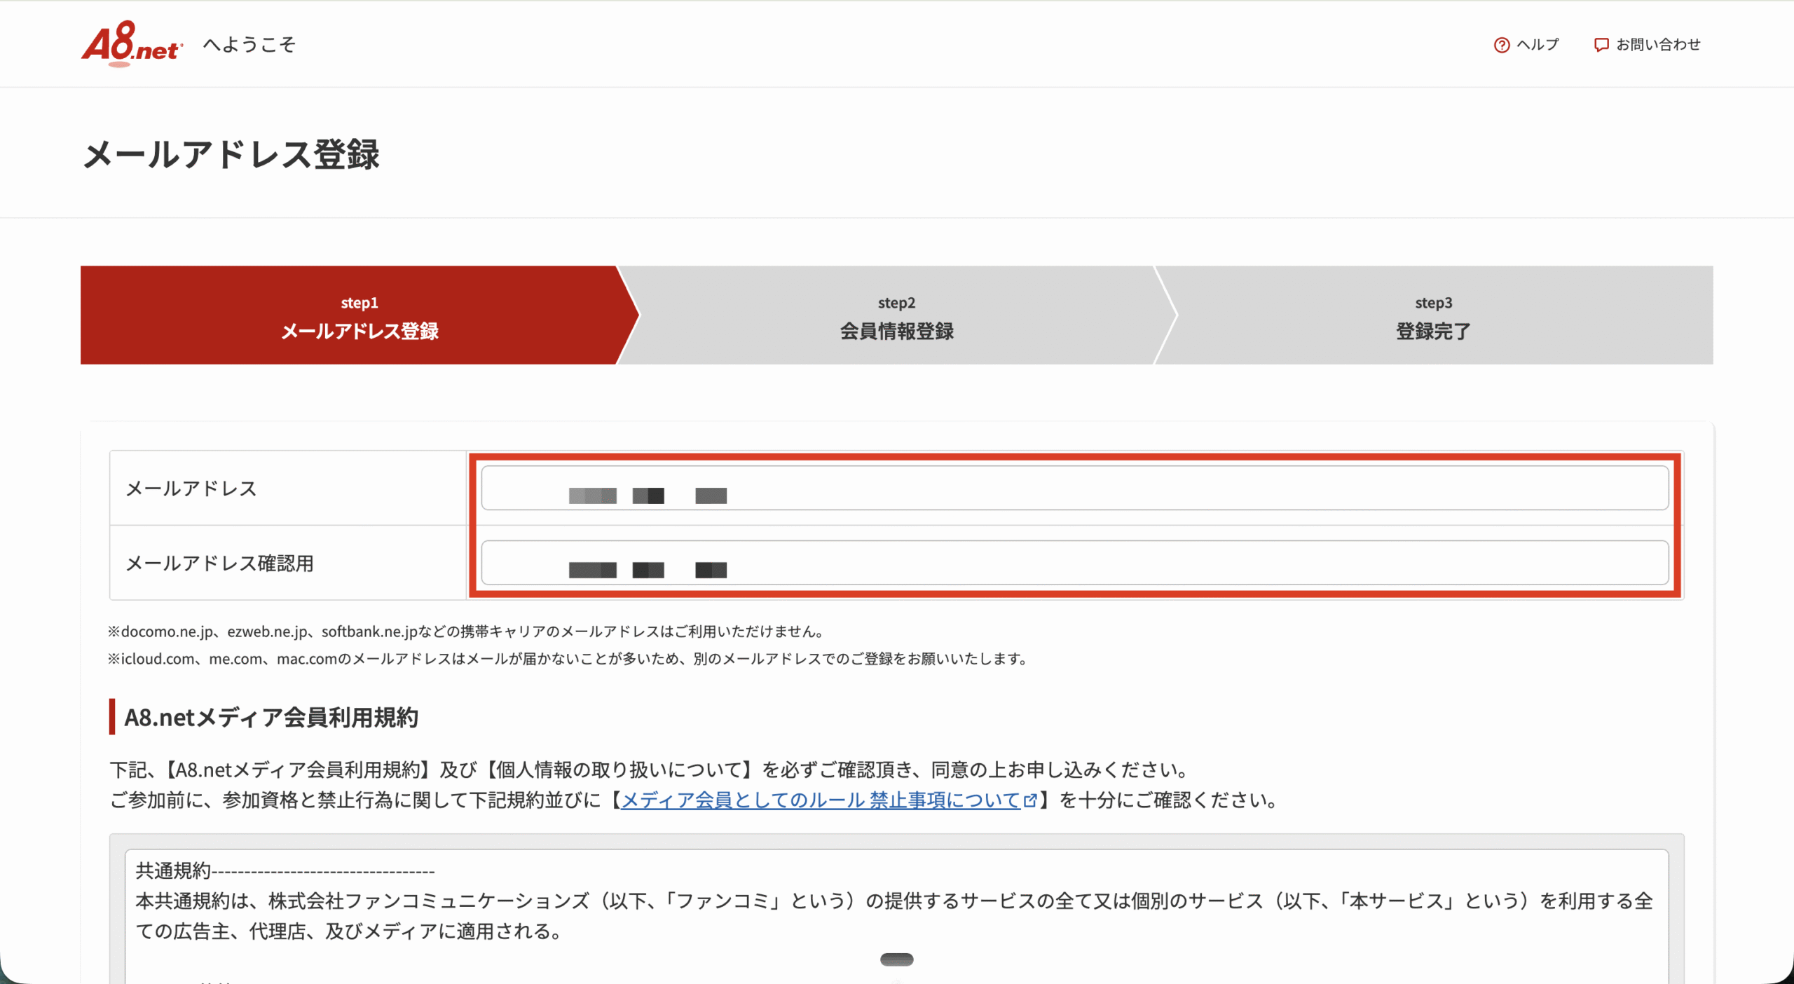This screenshot has width=1794, height=984.
Task: Open the お問い合わせ speech bubble icon
Action: [1601, 45]
